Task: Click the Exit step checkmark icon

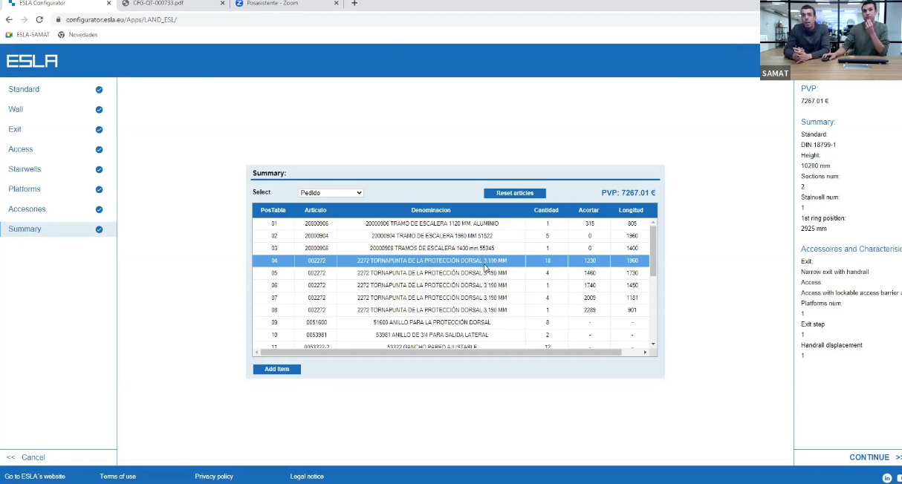Action: (x=99, y=129)
